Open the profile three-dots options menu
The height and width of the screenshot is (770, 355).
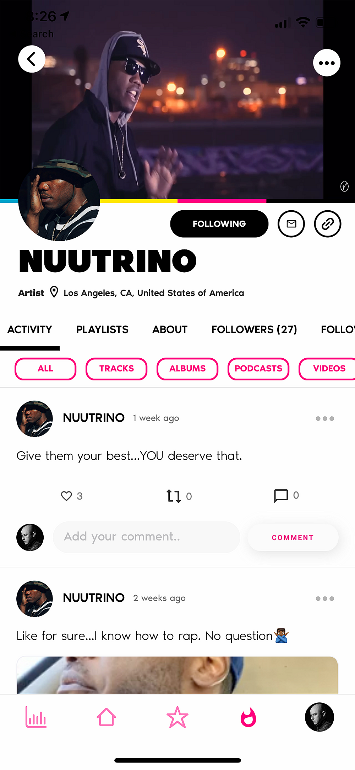(x=327, y=63)
